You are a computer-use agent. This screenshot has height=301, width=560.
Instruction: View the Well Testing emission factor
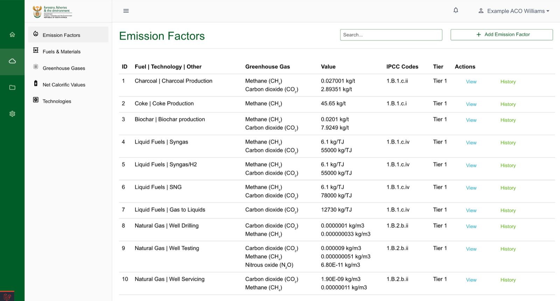[x=471, y=249]
